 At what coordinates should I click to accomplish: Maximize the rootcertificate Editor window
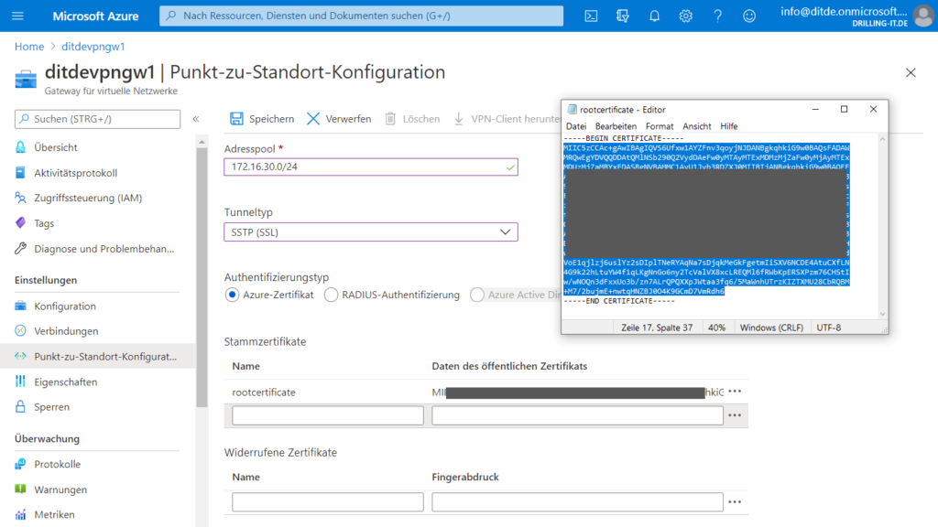844,110
